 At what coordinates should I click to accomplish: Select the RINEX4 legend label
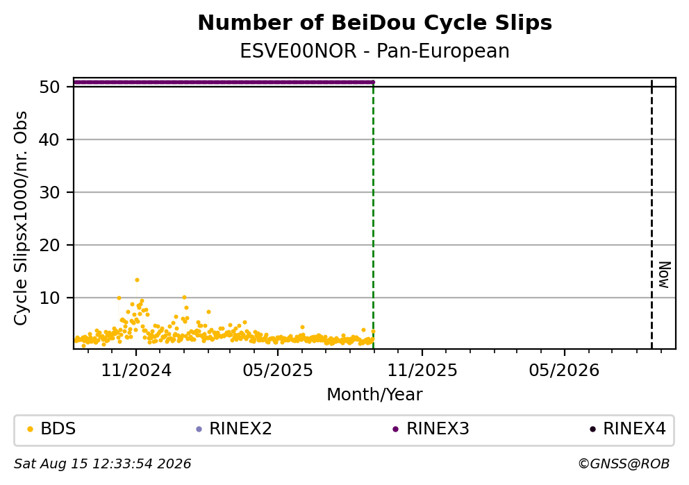coord(635,429)
